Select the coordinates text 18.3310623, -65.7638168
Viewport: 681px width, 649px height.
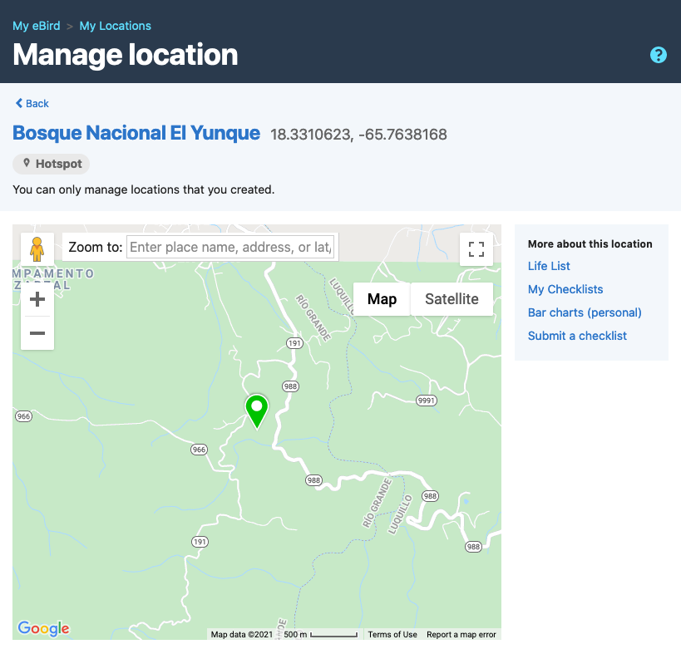[x=358, y=135]
